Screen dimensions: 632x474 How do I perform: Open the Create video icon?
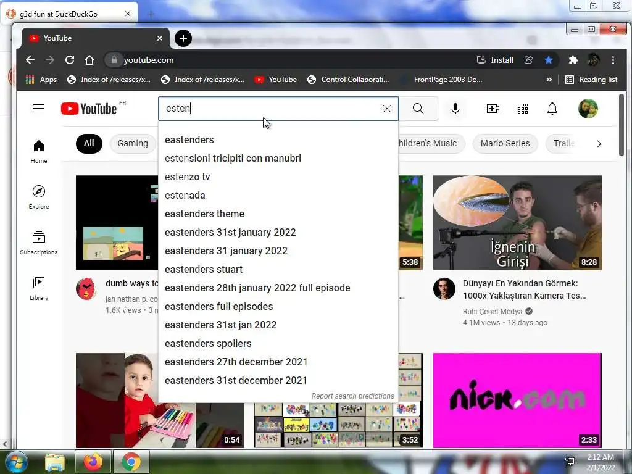coord(493,109)
